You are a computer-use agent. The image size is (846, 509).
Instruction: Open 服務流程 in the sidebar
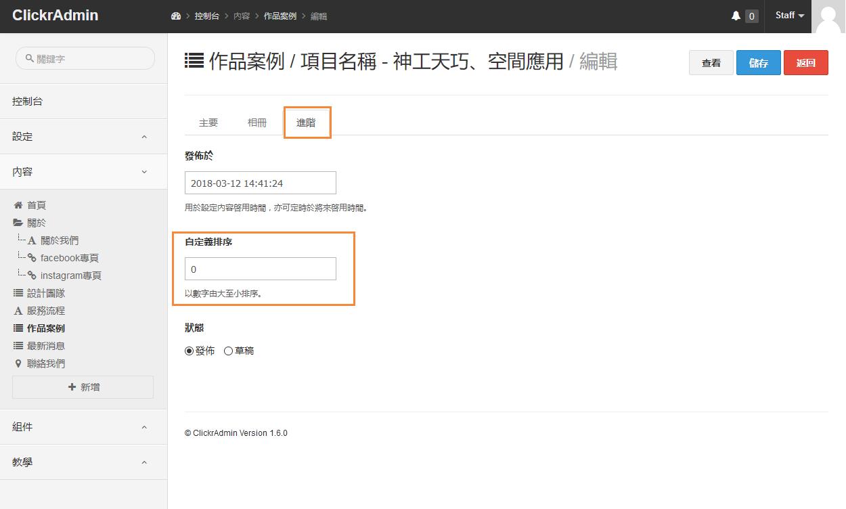pyautogui.click(x=46, y=311)
